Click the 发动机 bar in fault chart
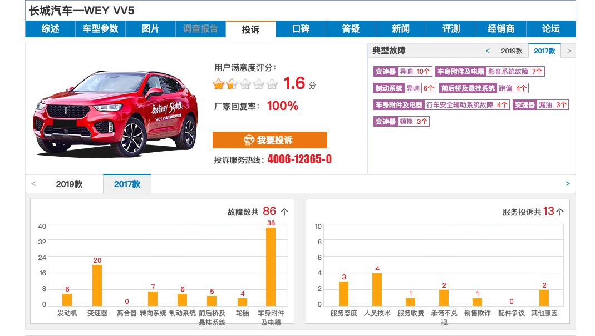The height and width of the screenshot is (336, 595). (x=67, y=300)
